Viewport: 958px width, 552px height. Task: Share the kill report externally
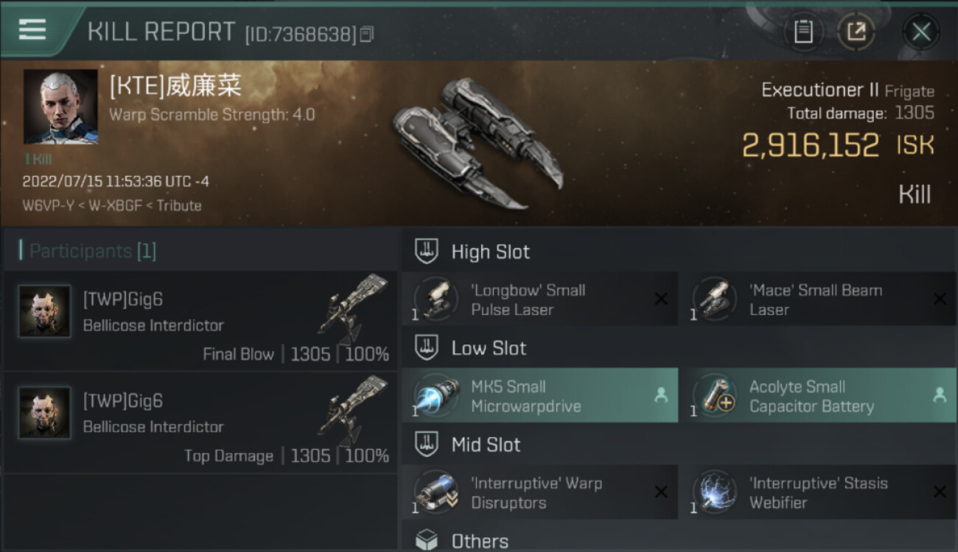pyautogui.click(x=856, y=32)
